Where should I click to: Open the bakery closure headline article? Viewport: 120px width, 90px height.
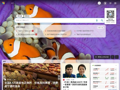pos(31,84)
